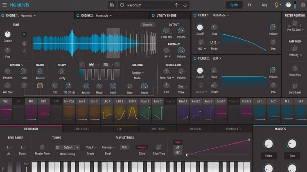
Task: Click the velocity curve end handle
Action: pos(249,140)
